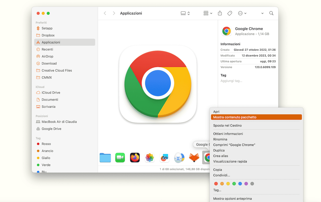This screenshot has height=202, width=321.
Task: Select the Chrome icon in gallery strip
Action: tap(207, 158)
